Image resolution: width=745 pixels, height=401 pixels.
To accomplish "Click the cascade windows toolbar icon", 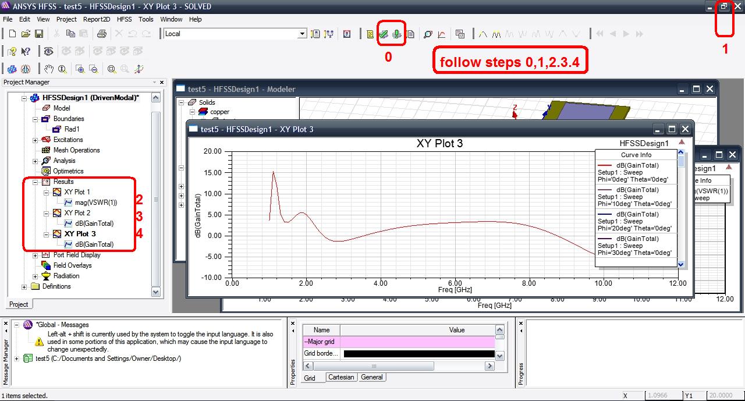I will click(x=460, y=34).
